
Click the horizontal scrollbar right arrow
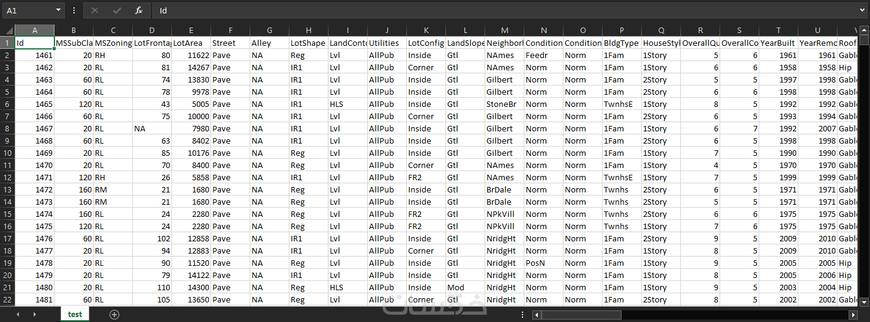coord(854,315)
